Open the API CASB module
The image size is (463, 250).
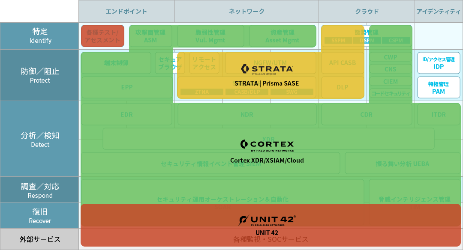343,63
